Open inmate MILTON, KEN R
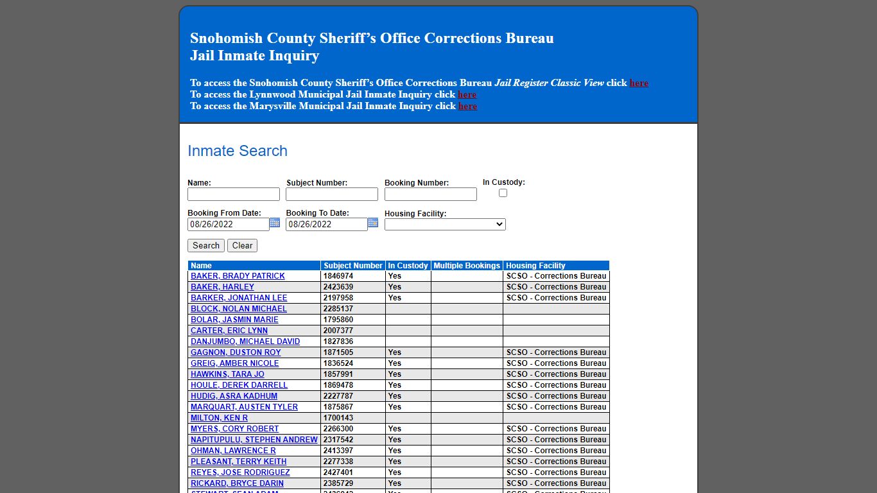This screenshot has width=877, height=493. pos(219,418)
